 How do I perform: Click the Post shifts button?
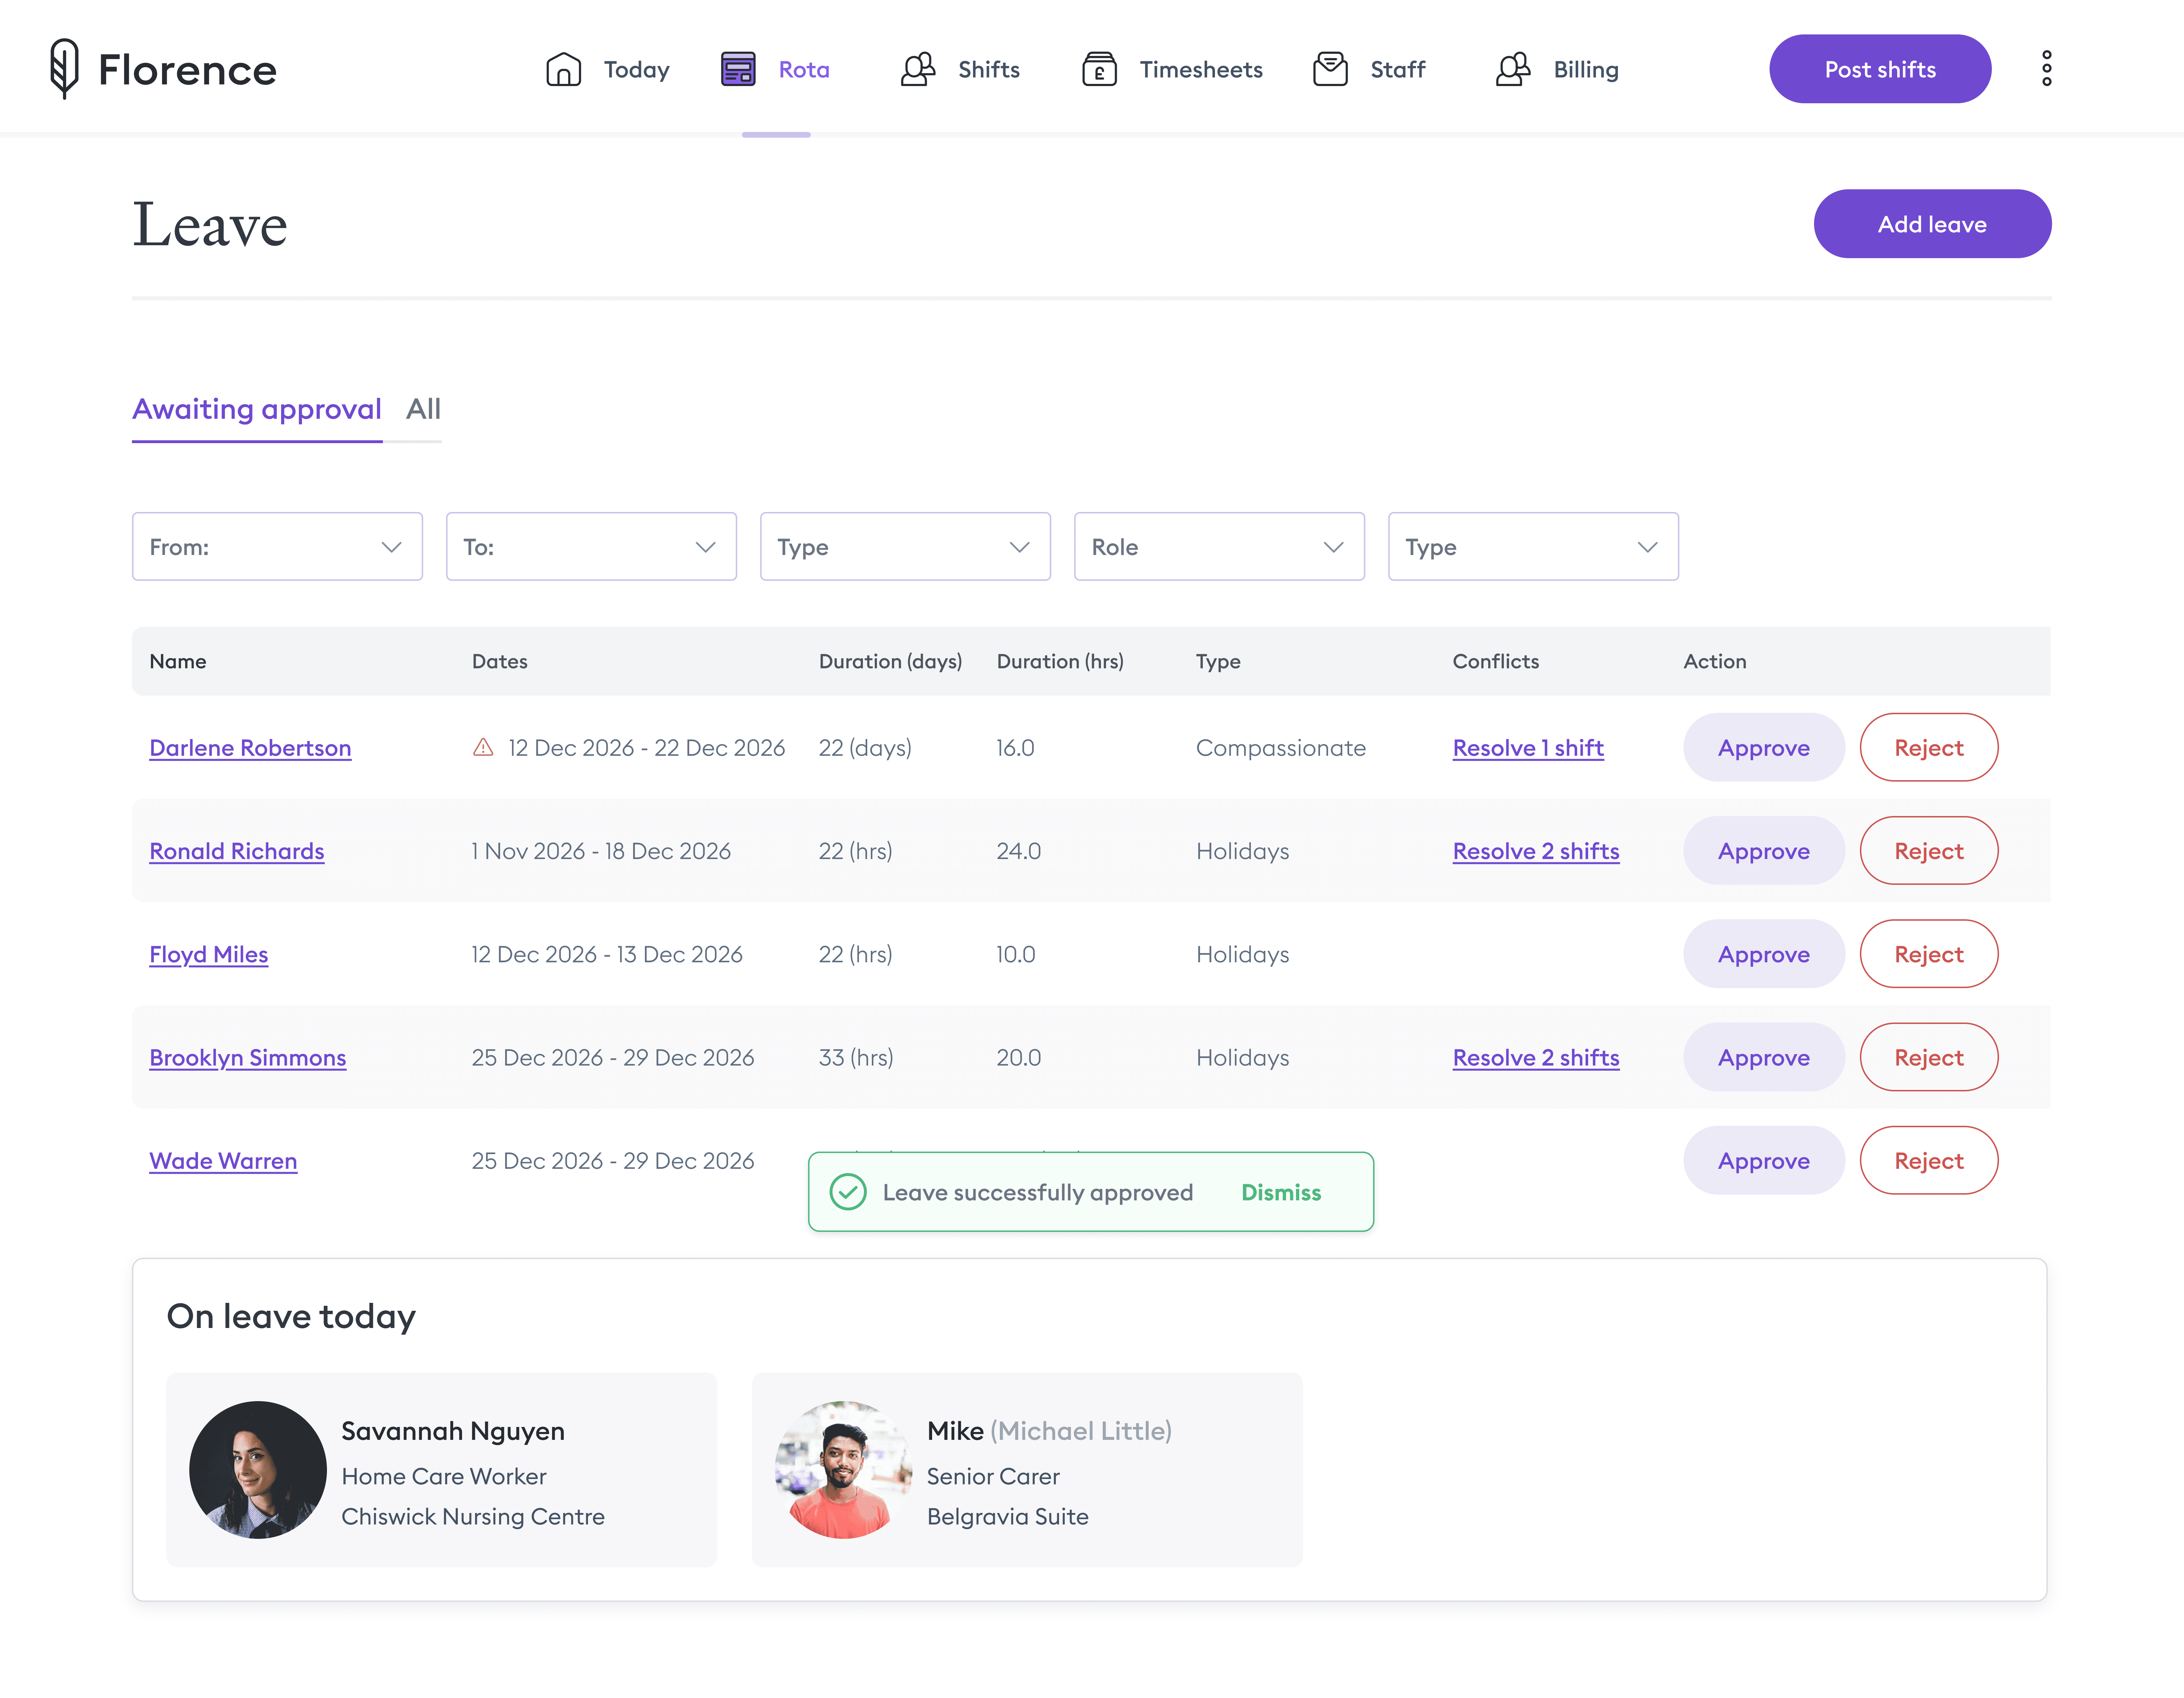tap(1880, 69)
